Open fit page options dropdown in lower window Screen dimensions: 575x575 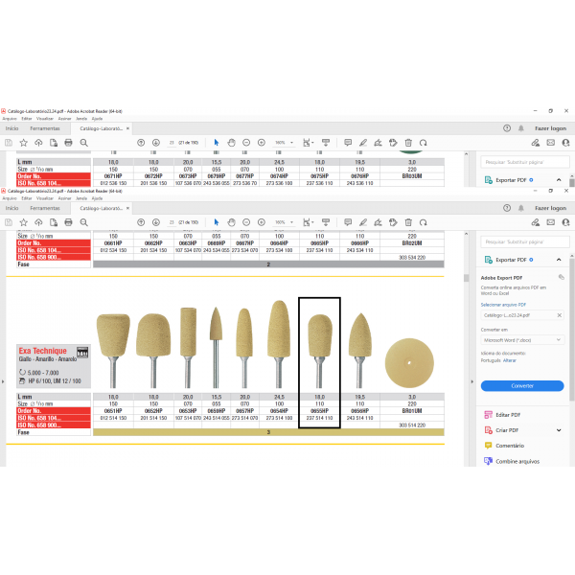pos(308,222)
